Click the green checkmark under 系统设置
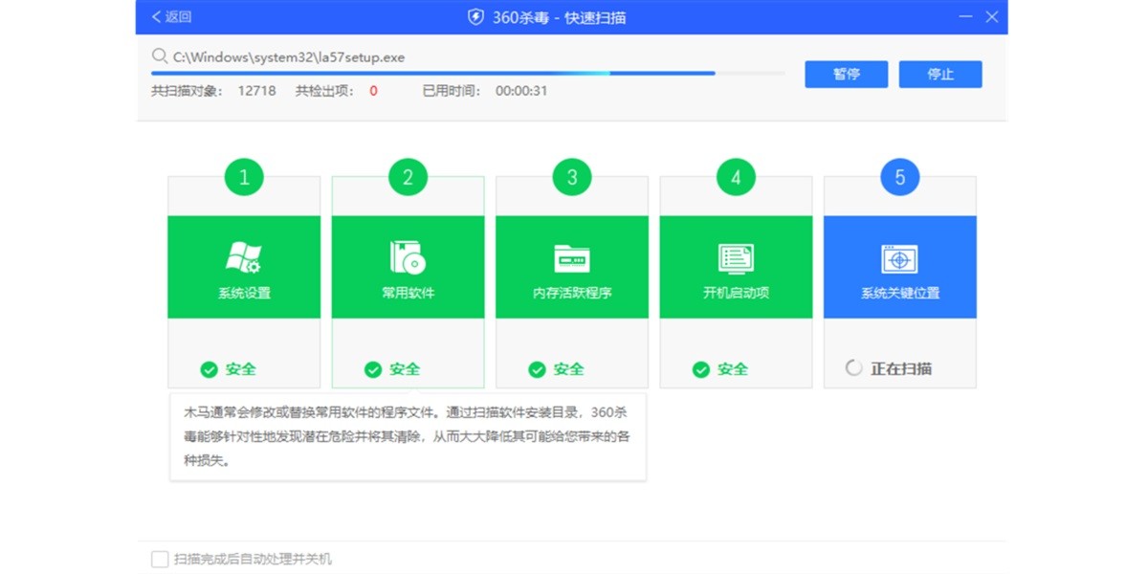 (x=209, y=369)
